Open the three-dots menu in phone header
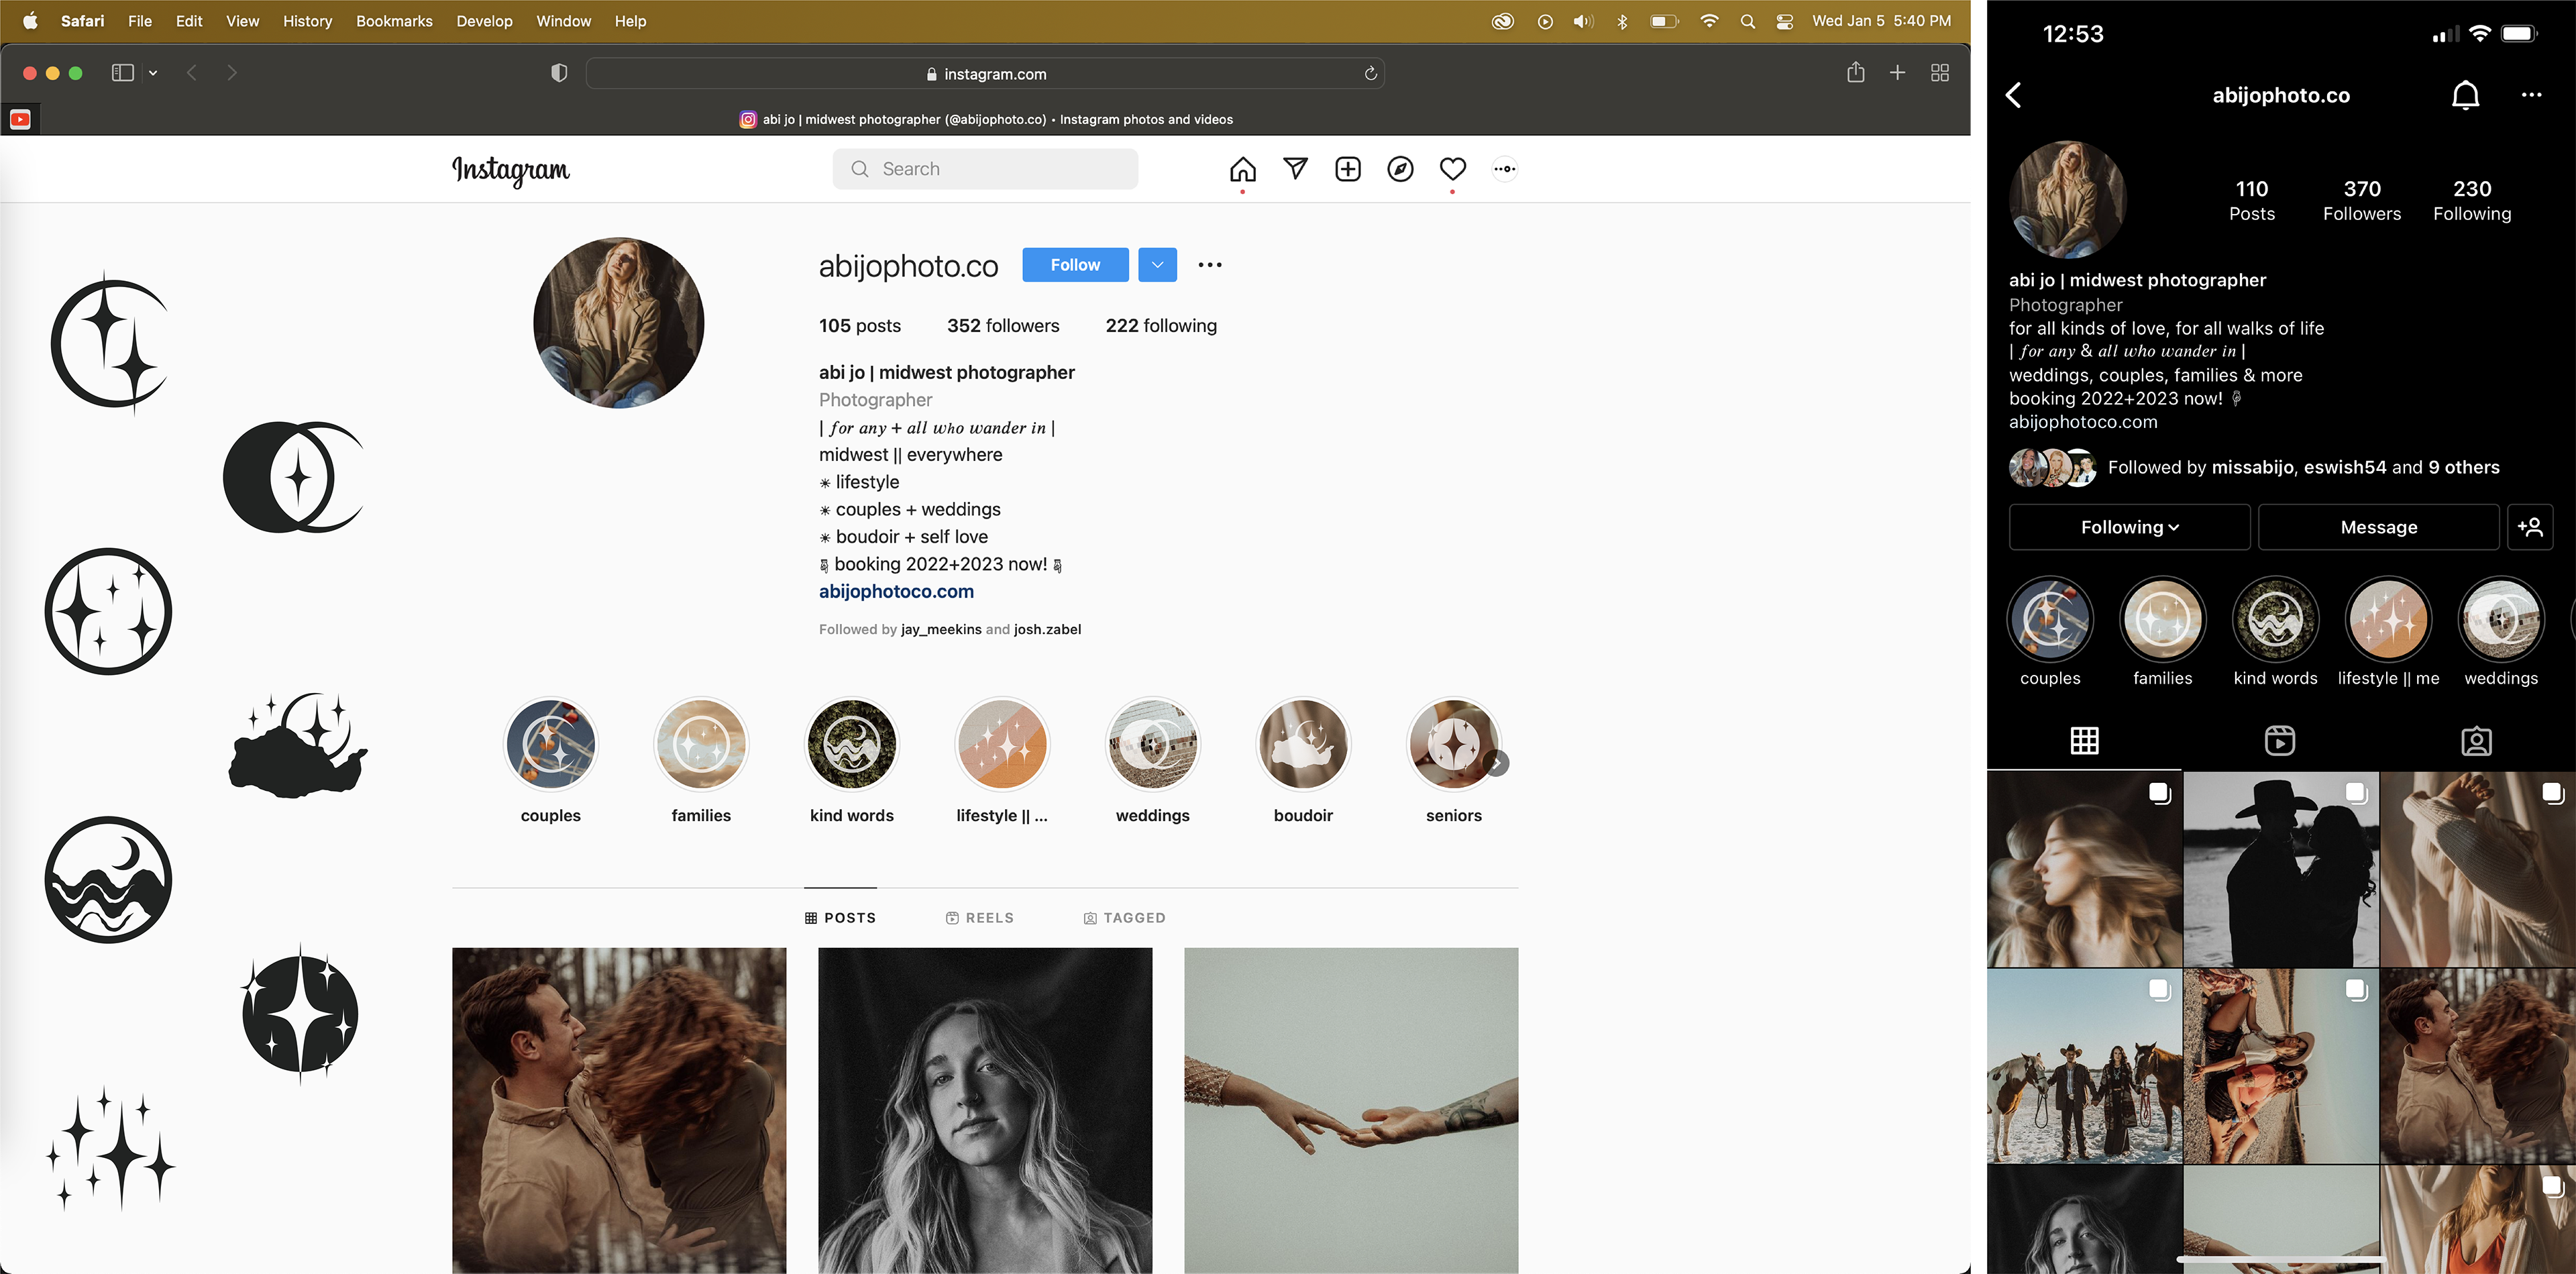This screenshot has height=1274, width=2576. [x=2531, y=95]
